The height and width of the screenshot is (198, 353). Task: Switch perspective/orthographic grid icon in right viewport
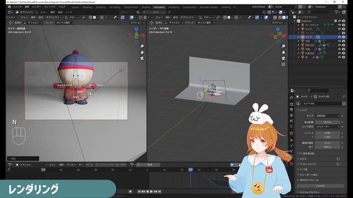tap(284, 64)
